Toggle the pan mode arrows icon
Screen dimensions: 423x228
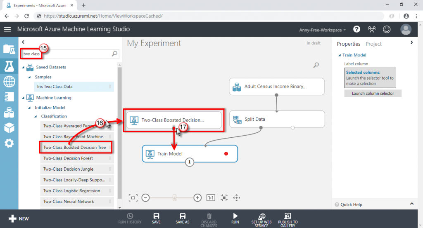click(237, 198)
